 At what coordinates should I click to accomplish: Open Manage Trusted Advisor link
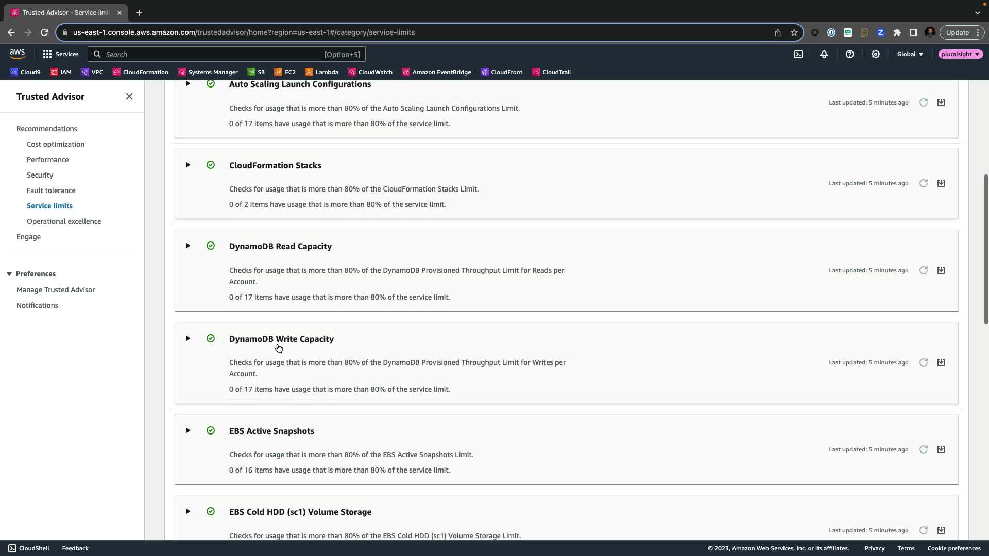pos(56,290)
